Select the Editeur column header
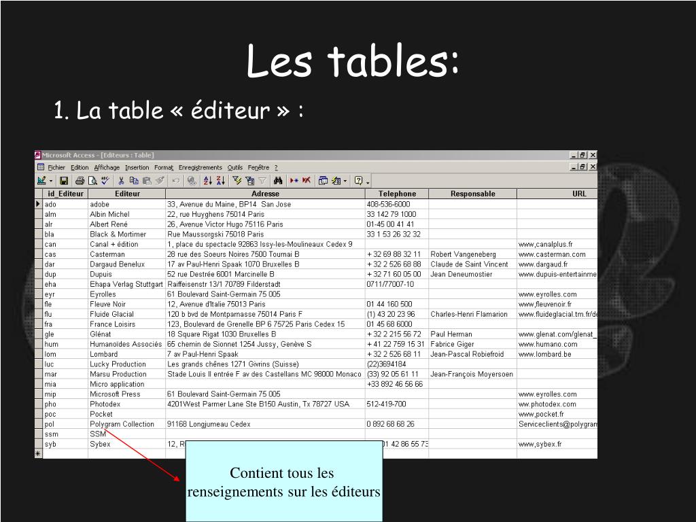This screenshot has width=696, height=522. [127, 194]
